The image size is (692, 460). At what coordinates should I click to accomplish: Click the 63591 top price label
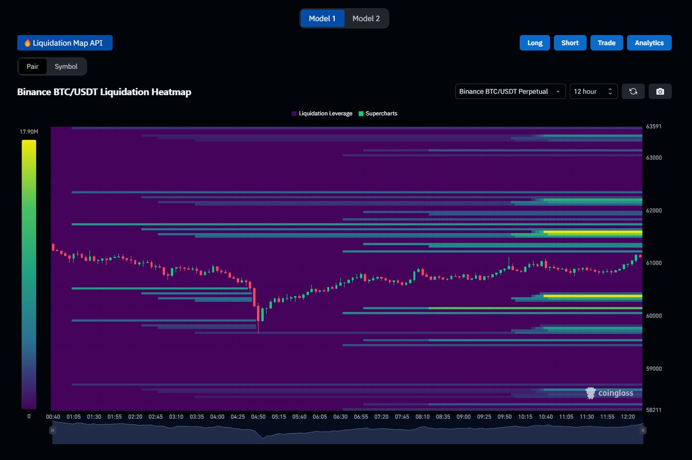point(654,126)
